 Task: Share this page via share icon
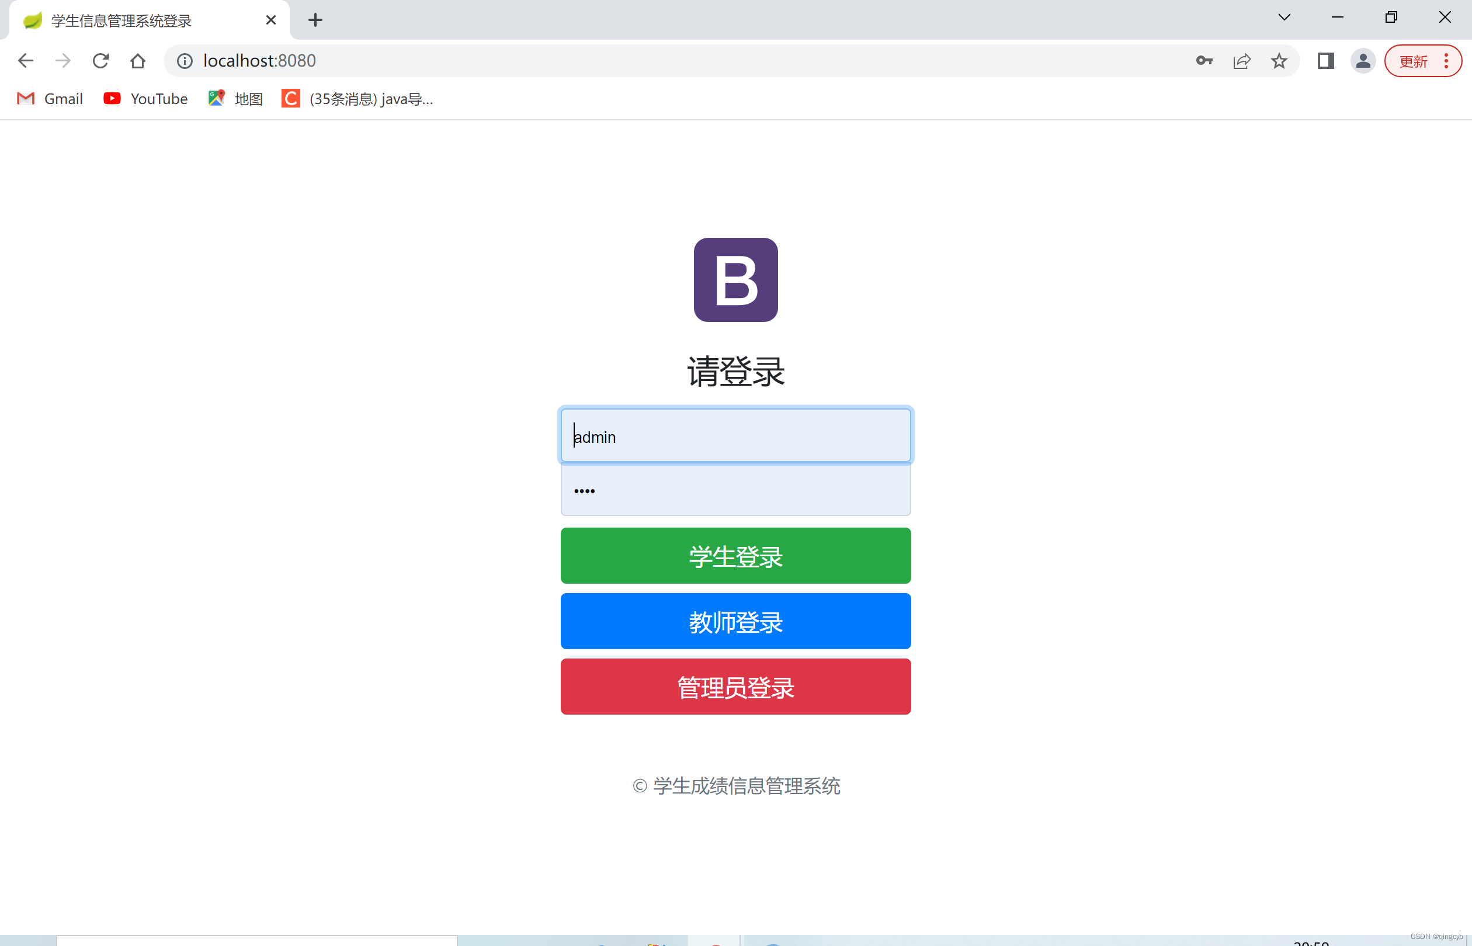(1242, 61)
